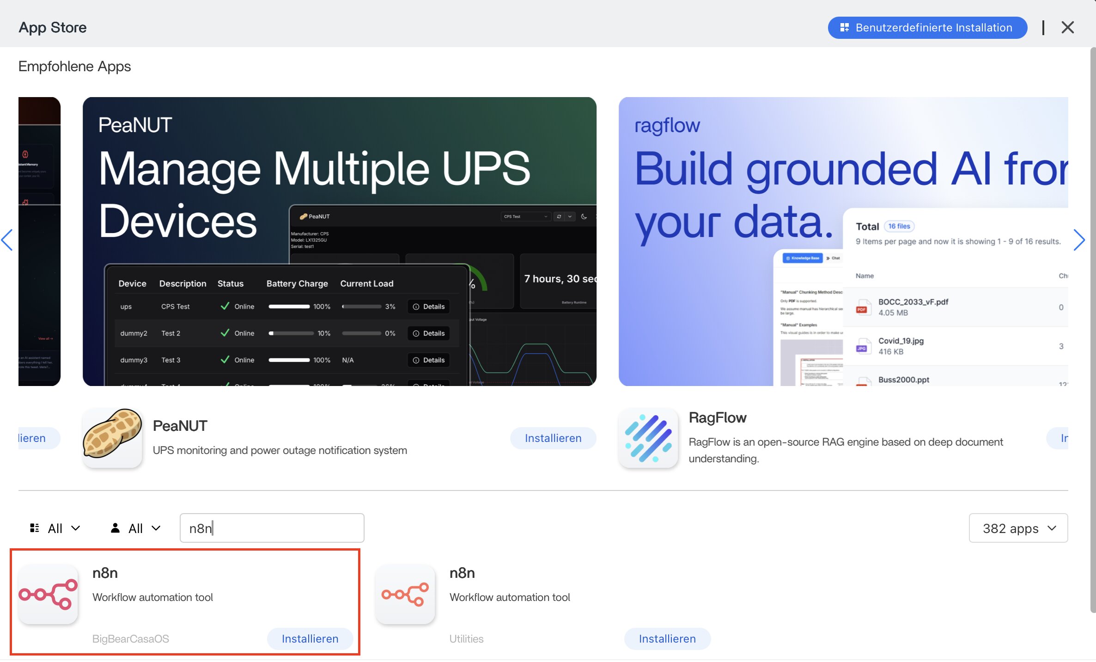The height and width of the screenshot is (662, 1096).
Task: Install n8n from Utilities
Action: pos(667,638)
